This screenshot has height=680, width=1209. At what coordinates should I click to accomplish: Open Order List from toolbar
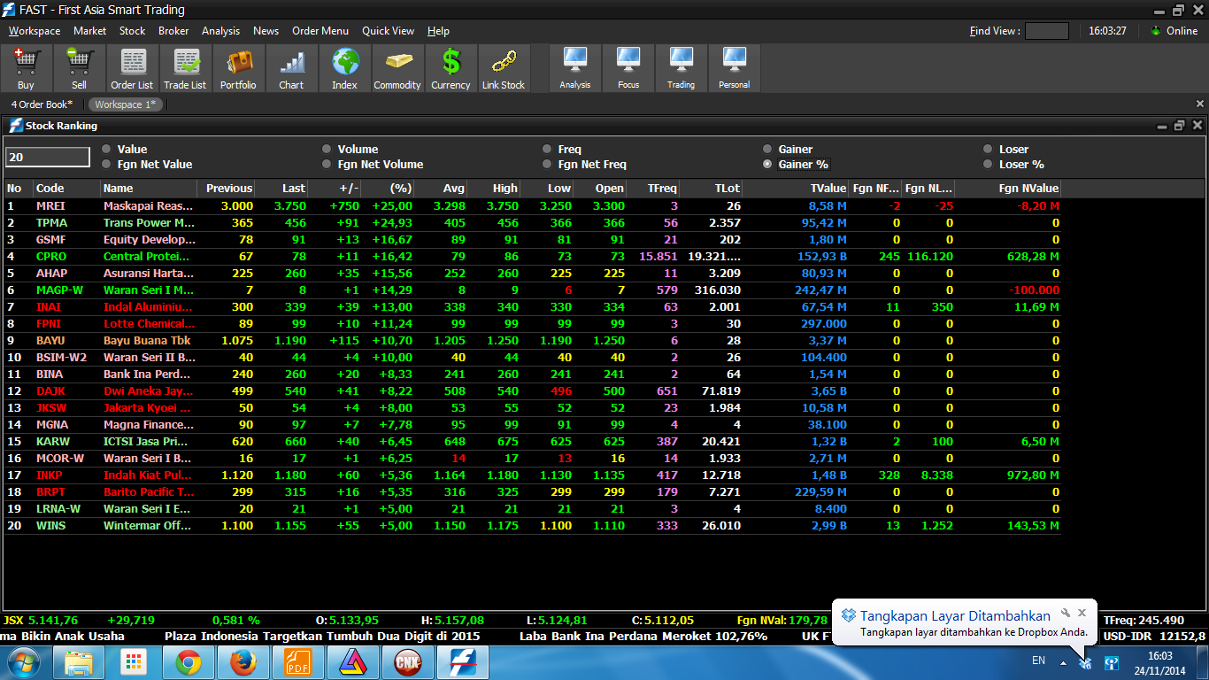(x=132, y=68)
